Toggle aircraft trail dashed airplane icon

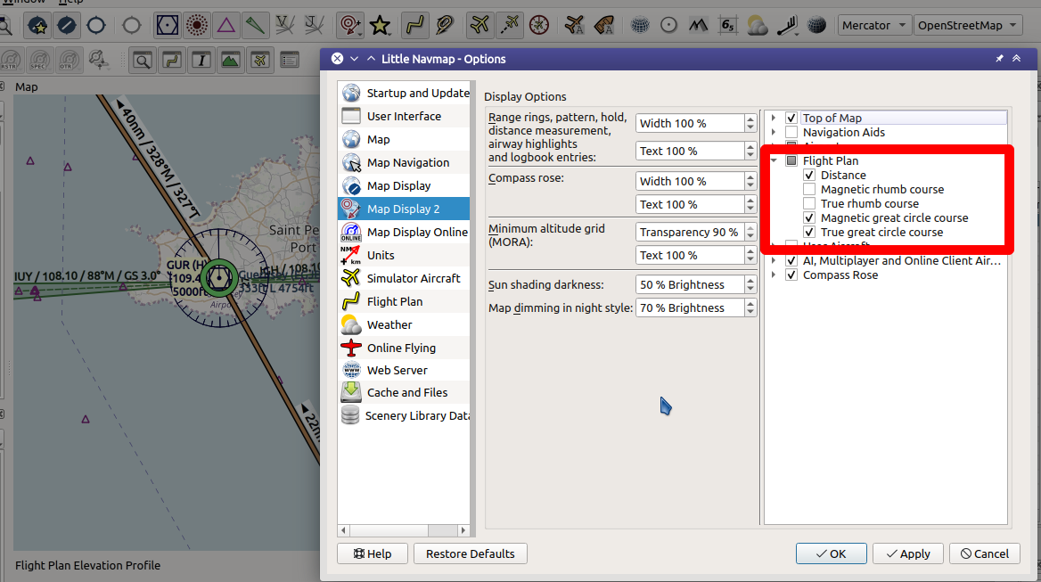509,26
